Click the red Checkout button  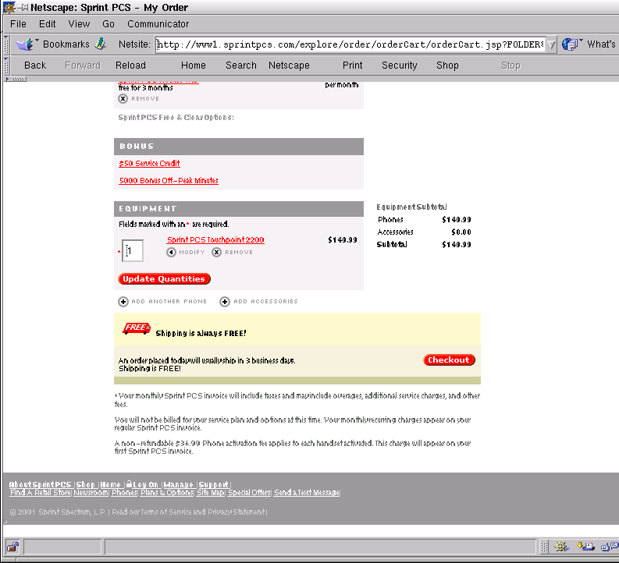coord(449,360)
